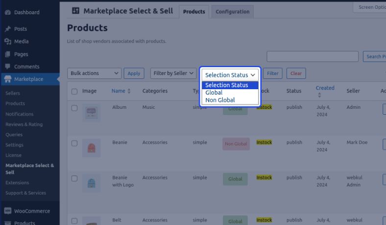Open Marketplace Select & Sell submenu item
The image size is (386, 225).
29,169
